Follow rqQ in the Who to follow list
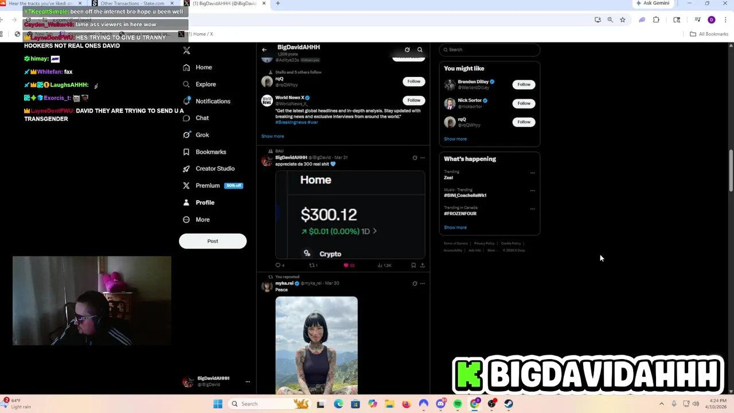The image size is (734, 413). tap(413, 81)
